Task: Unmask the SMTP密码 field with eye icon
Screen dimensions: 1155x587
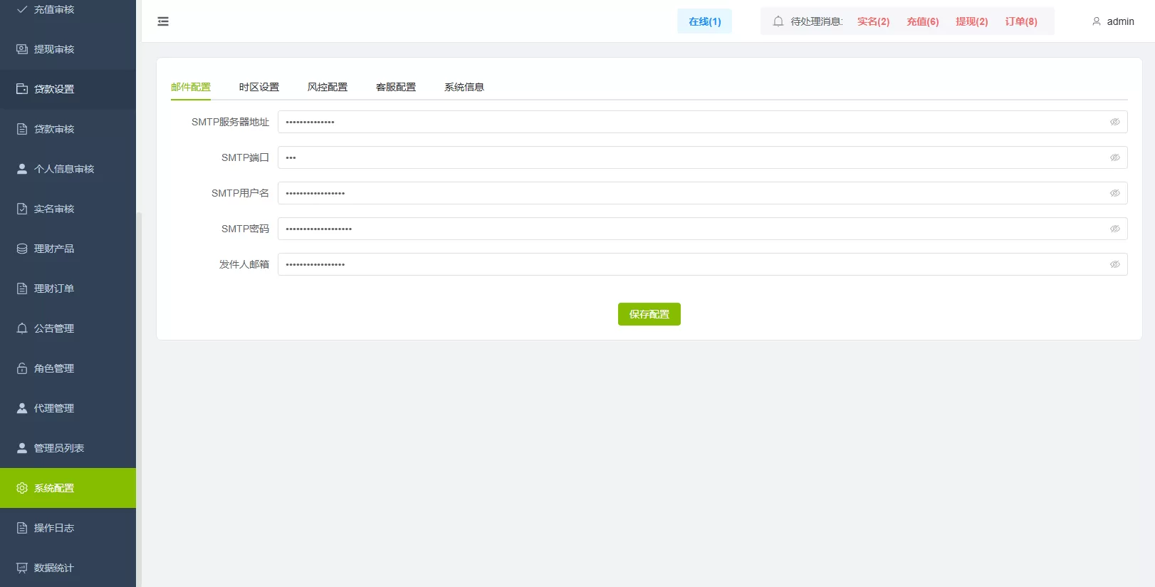Action: click(x=1115, y=229)
